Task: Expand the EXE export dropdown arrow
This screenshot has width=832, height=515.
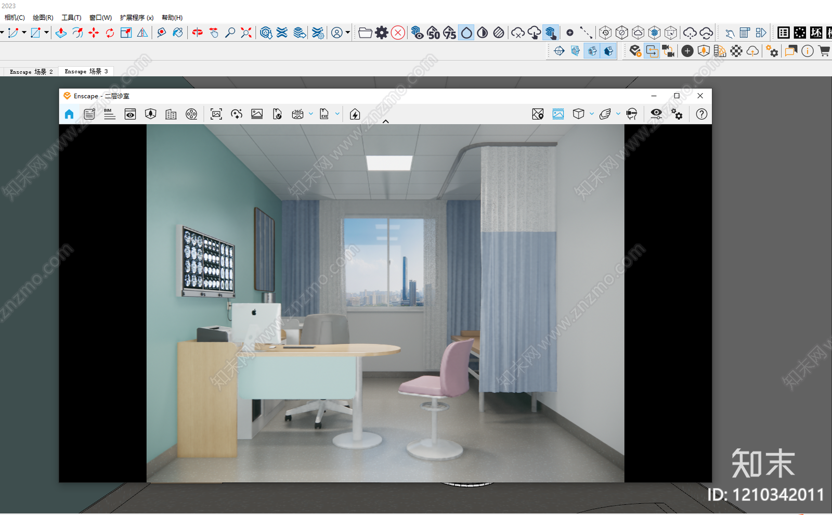Action: [x=337, y=114]
